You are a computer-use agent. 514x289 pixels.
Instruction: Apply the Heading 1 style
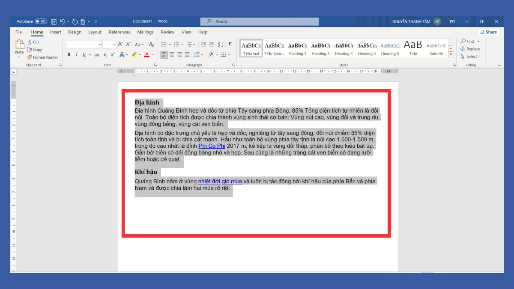point(297,48)
